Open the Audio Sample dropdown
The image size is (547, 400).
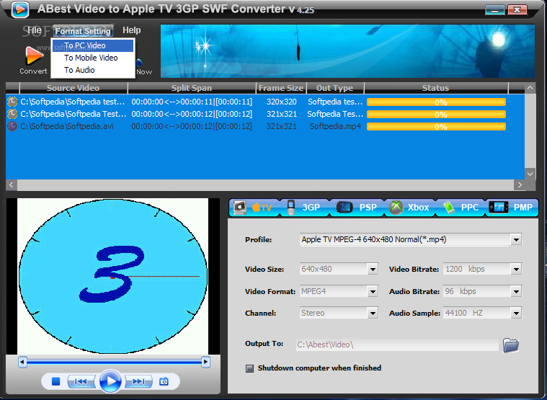(516, 314)
